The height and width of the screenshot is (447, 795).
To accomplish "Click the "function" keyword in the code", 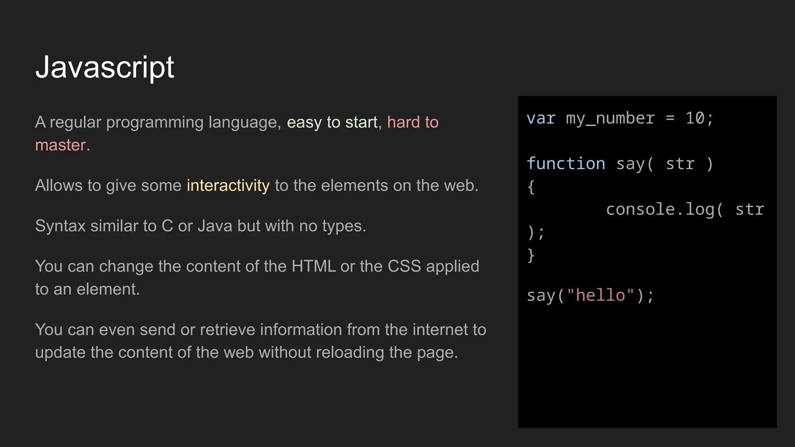I will click(x=566, y=163).
